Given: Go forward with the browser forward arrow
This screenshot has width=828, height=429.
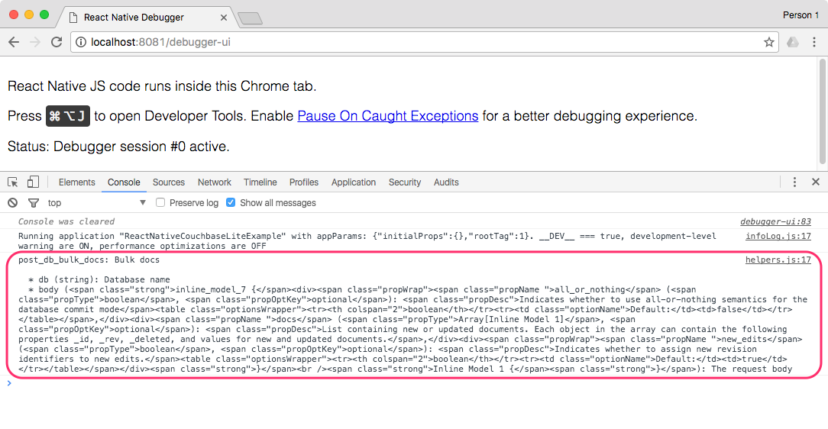Looking at the screenshot, I should (x=35, y=42).
